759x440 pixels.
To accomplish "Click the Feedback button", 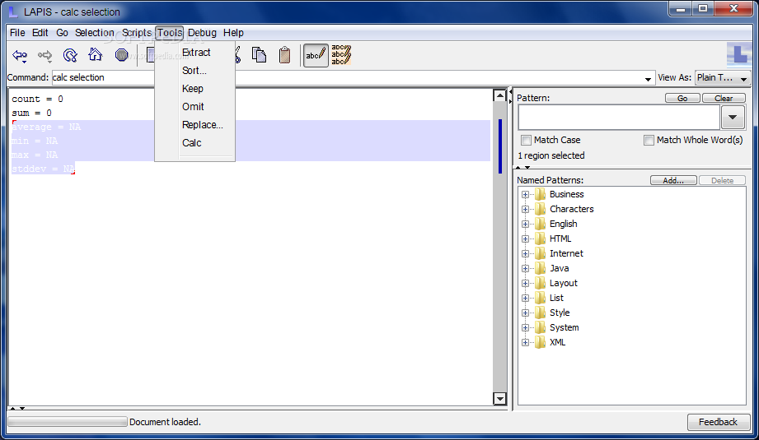I will 718,422.
